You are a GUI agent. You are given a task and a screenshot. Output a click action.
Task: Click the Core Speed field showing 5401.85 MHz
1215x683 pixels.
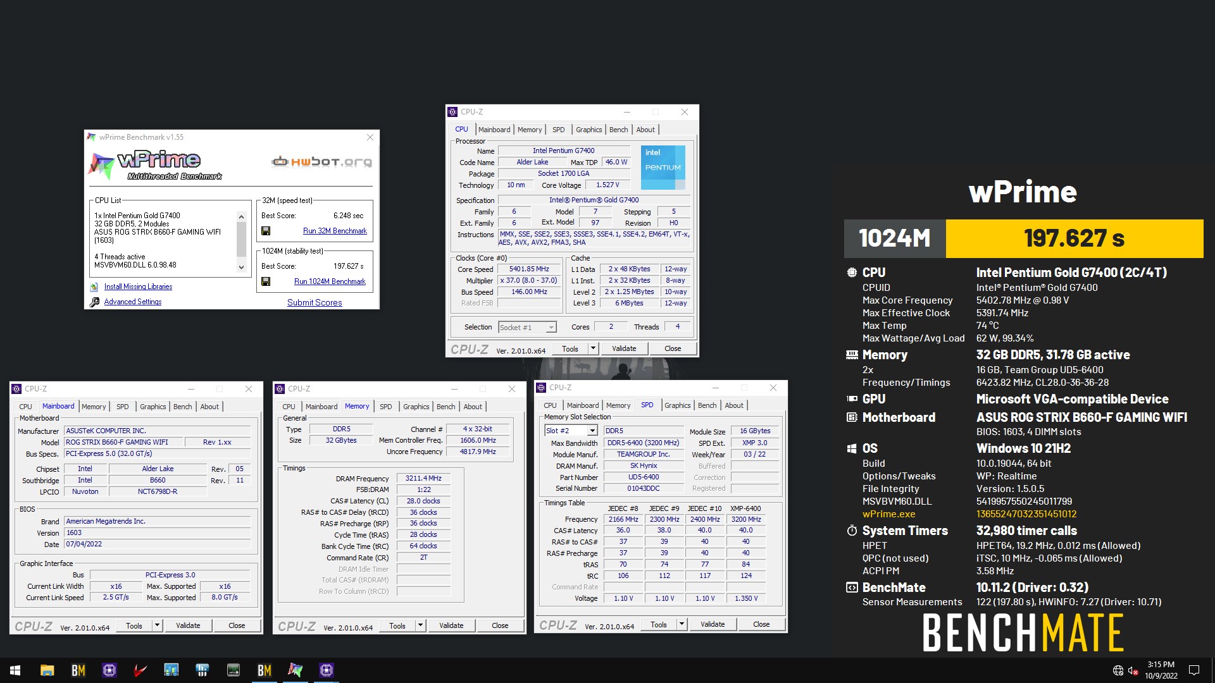pos(529,269)
